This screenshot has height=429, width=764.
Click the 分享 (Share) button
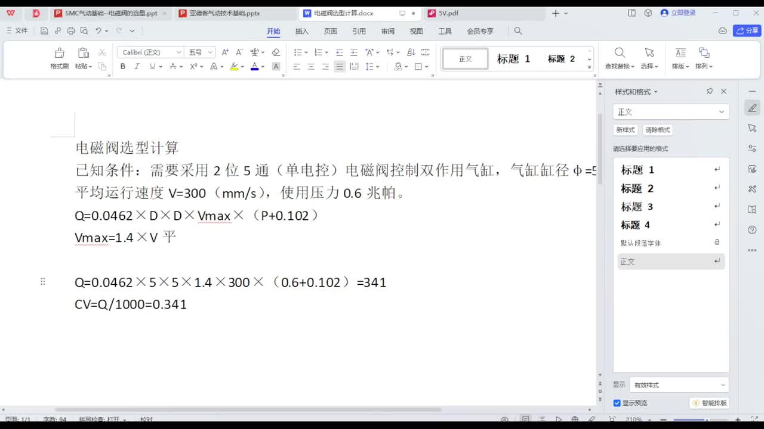[x=747, y=31]
